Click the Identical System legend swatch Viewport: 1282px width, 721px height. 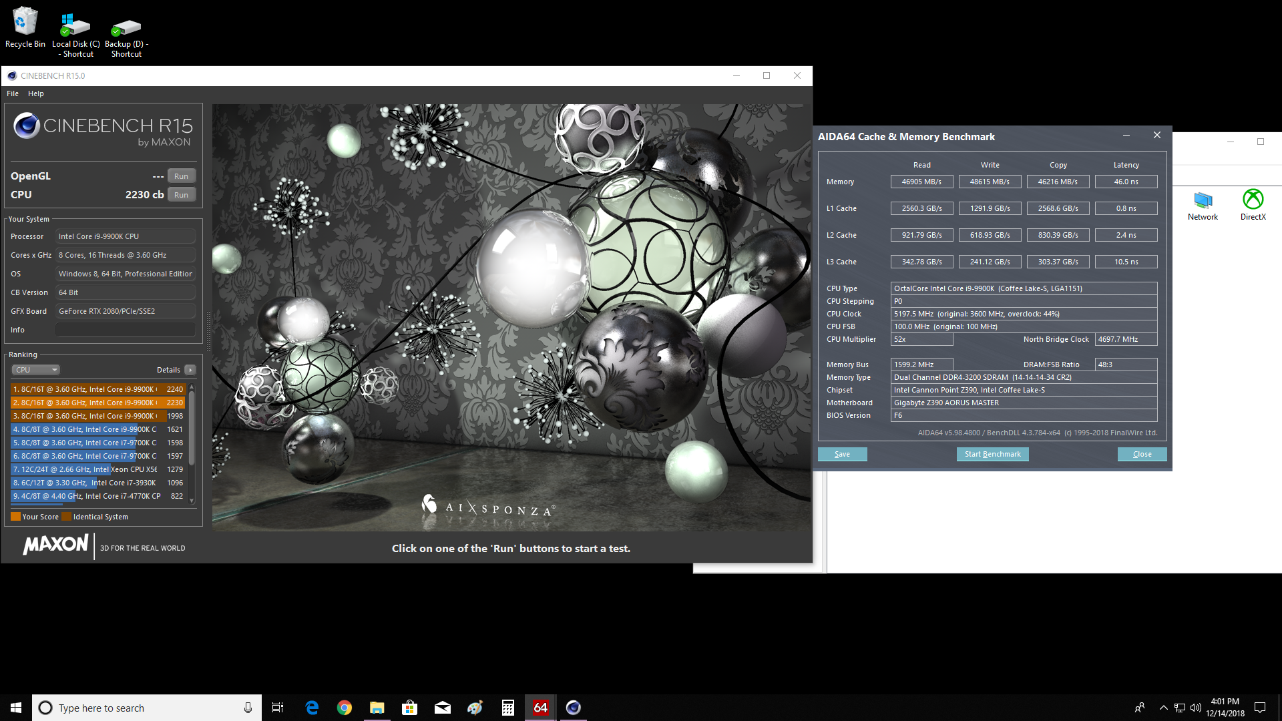pyautogui.click(x=67, y=517)
